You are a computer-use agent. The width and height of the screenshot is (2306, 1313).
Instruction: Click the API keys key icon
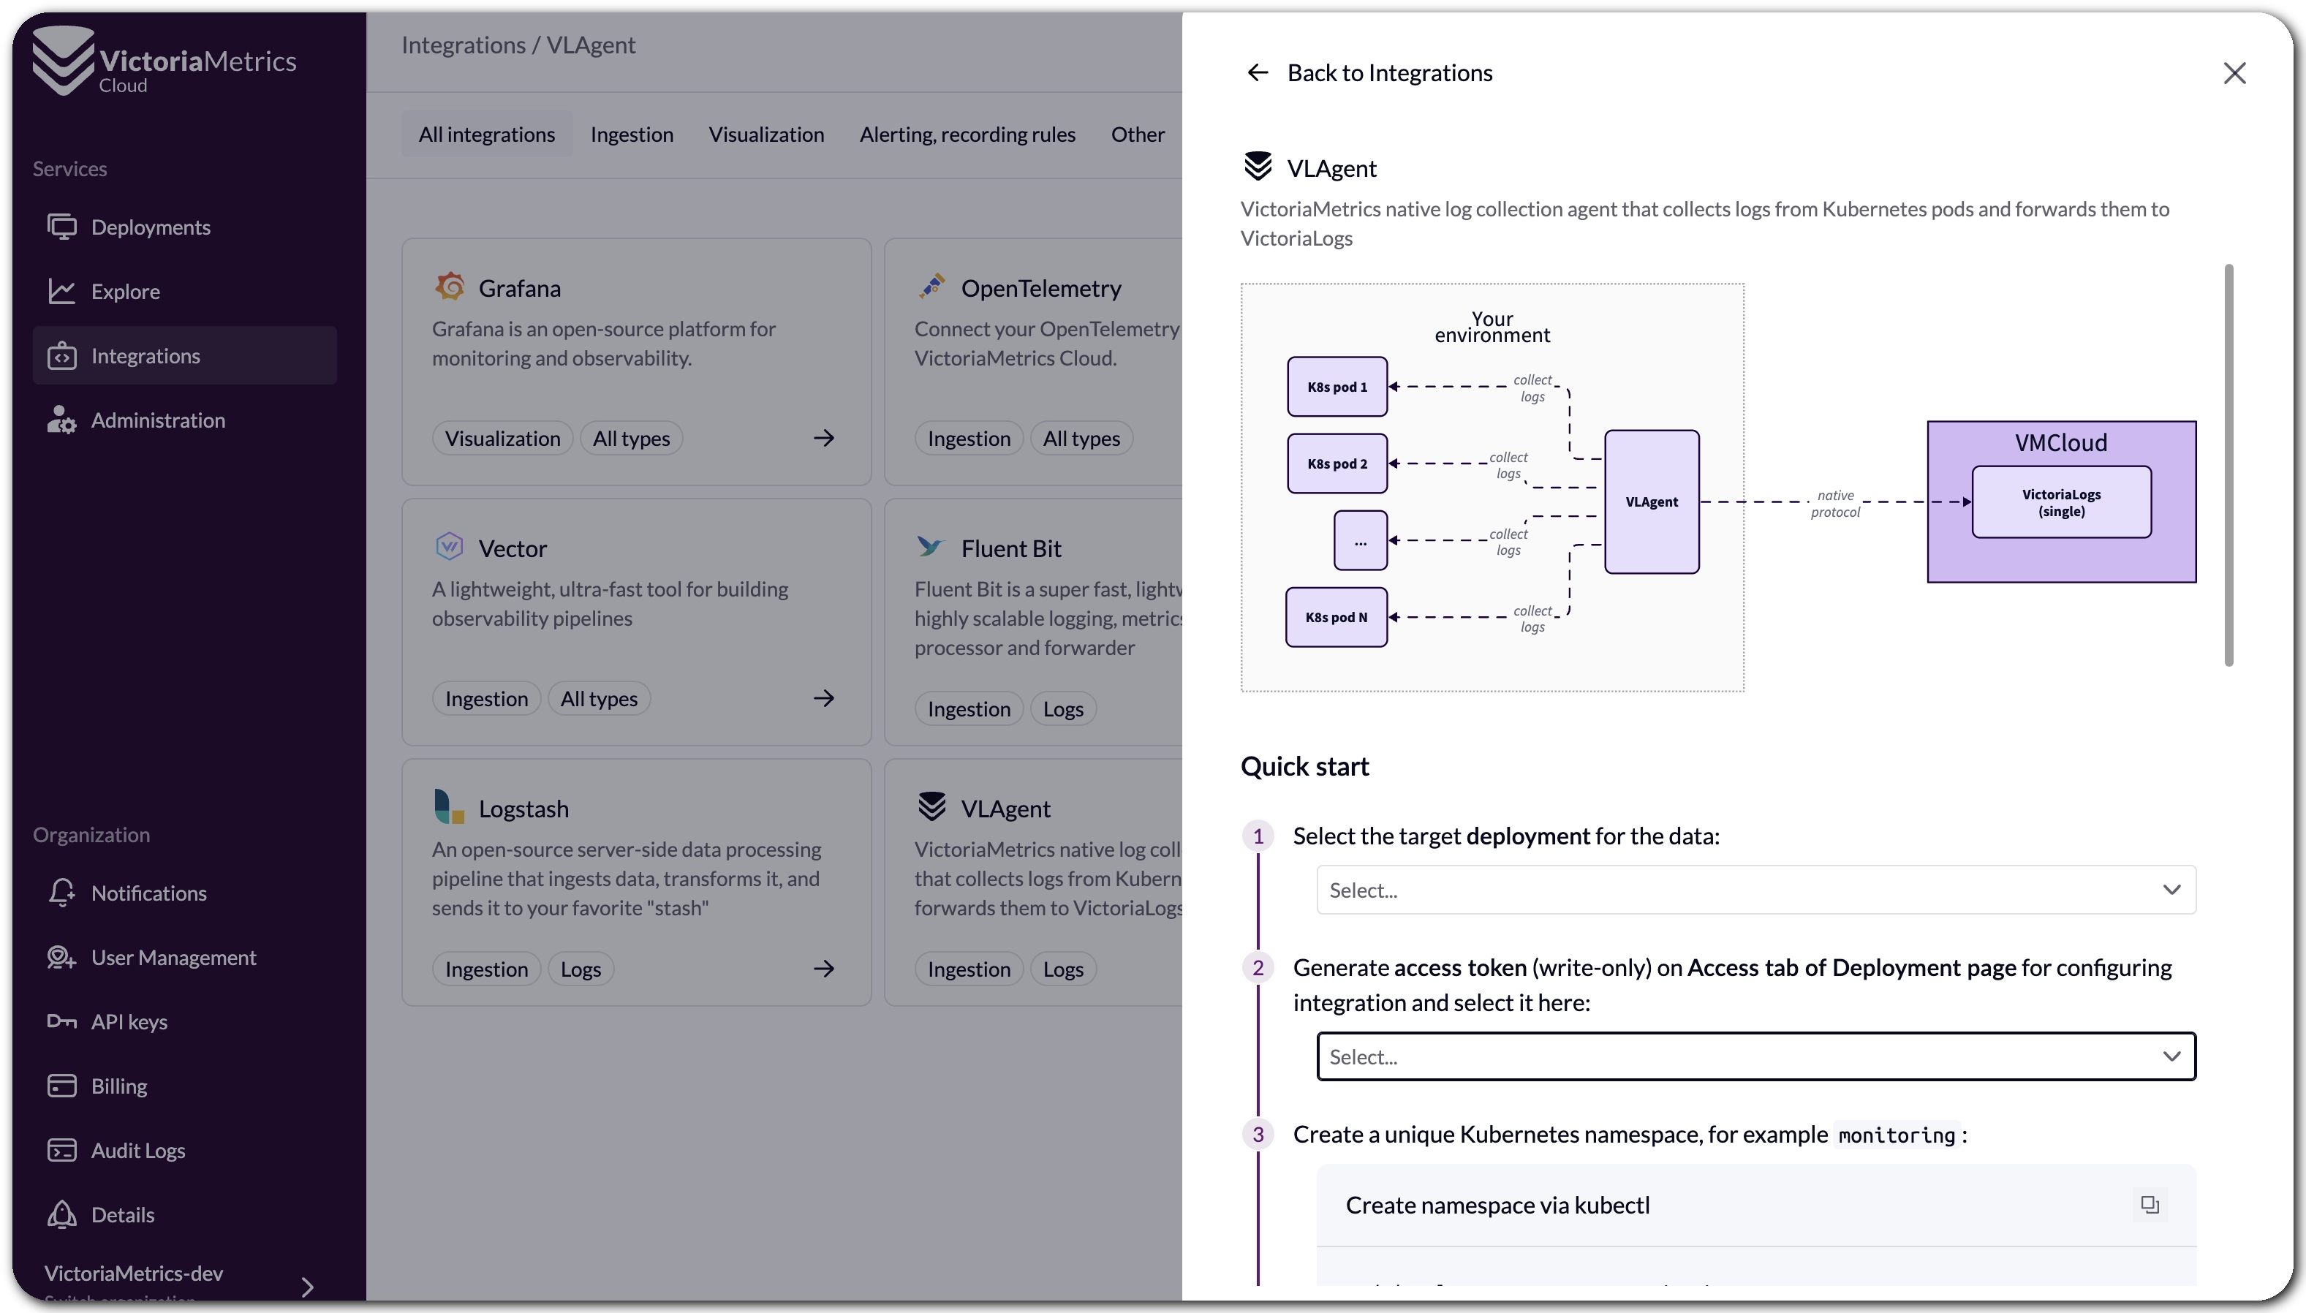click(x=61, y=1022)
